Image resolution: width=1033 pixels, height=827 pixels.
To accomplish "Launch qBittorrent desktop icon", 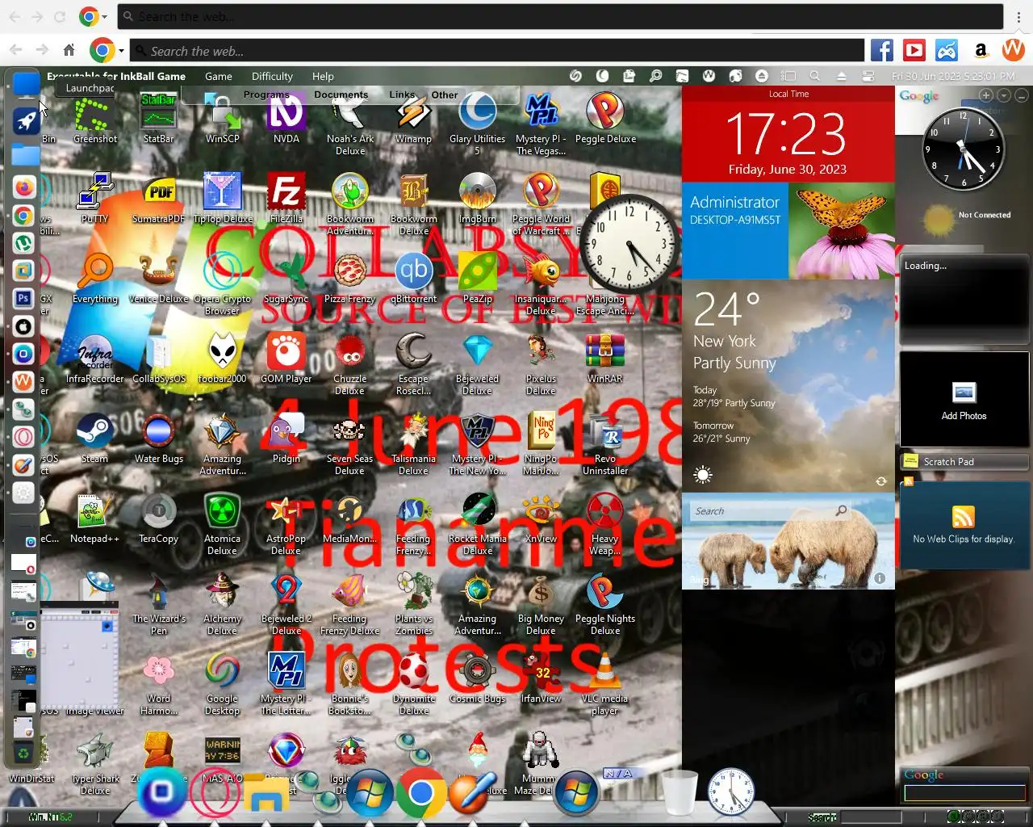I will point(413,278).
